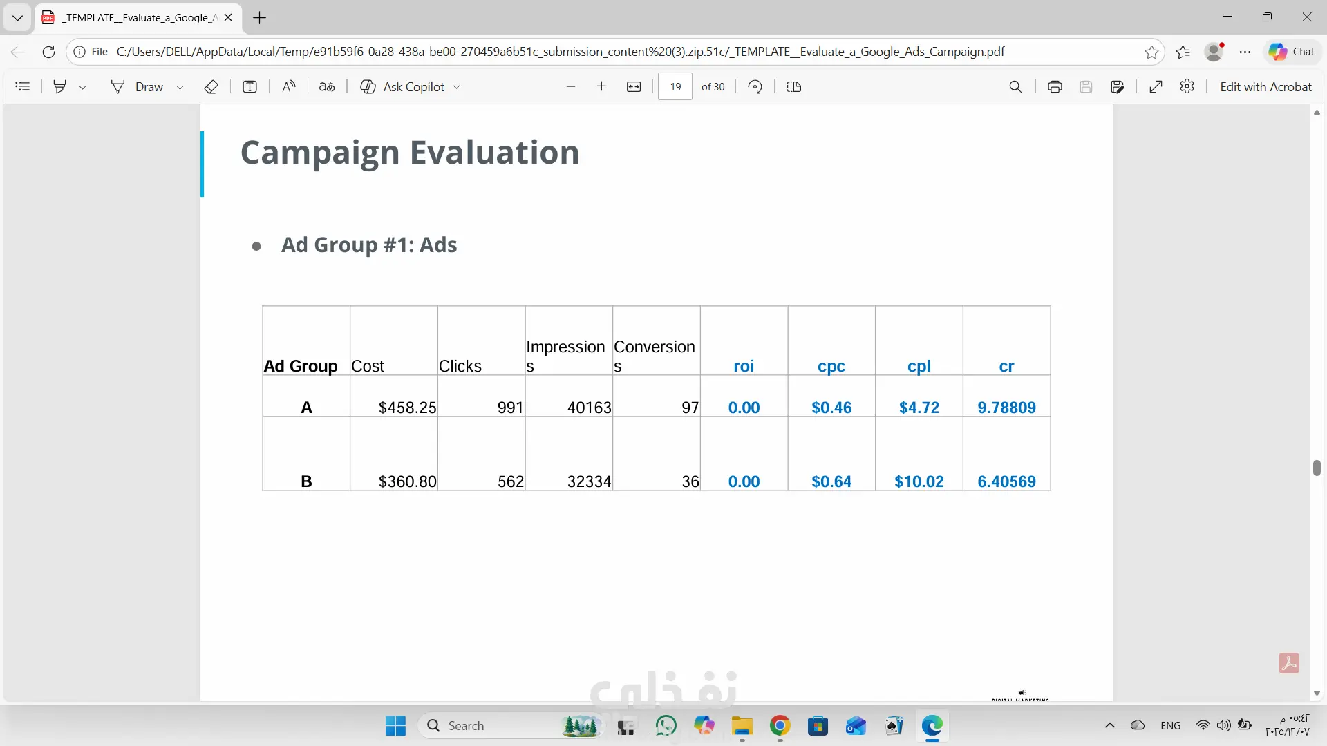The width and height of the screenshot is (1327, 746).
Task: Select the highlight tool
Action: point(60,87)
